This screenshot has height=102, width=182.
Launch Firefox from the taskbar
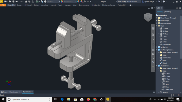pyautogui.click(x=88, y=99)
